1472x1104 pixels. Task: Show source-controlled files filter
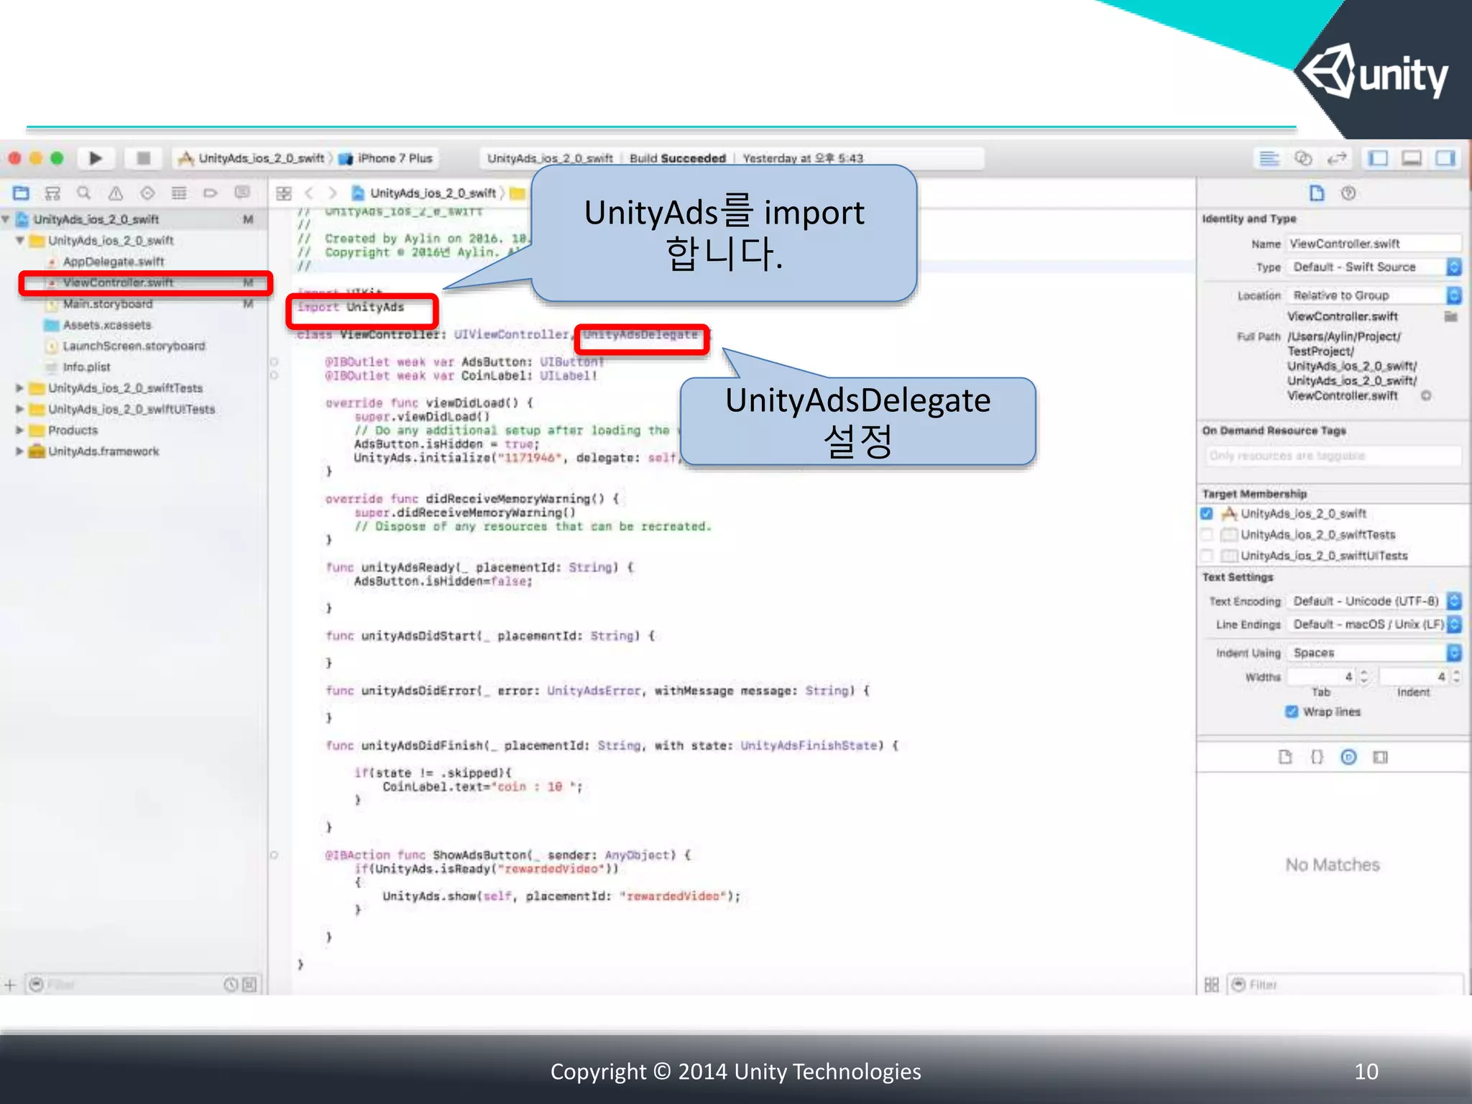[x=249, y=985]
